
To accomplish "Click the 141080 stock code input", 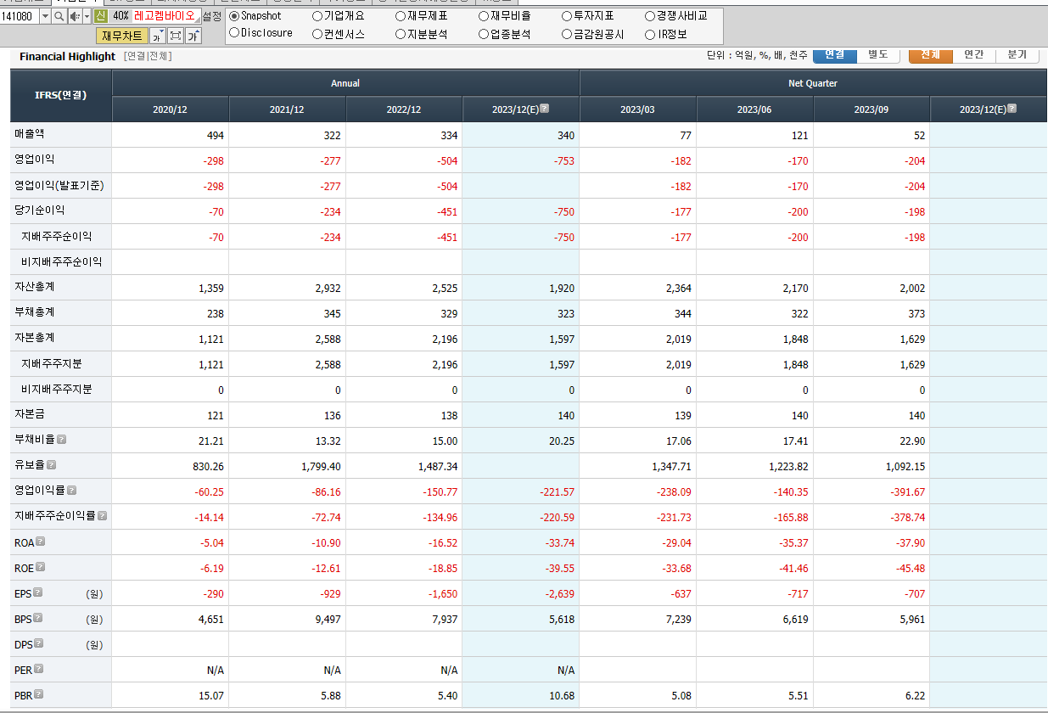I will click(x=20, y=16).
